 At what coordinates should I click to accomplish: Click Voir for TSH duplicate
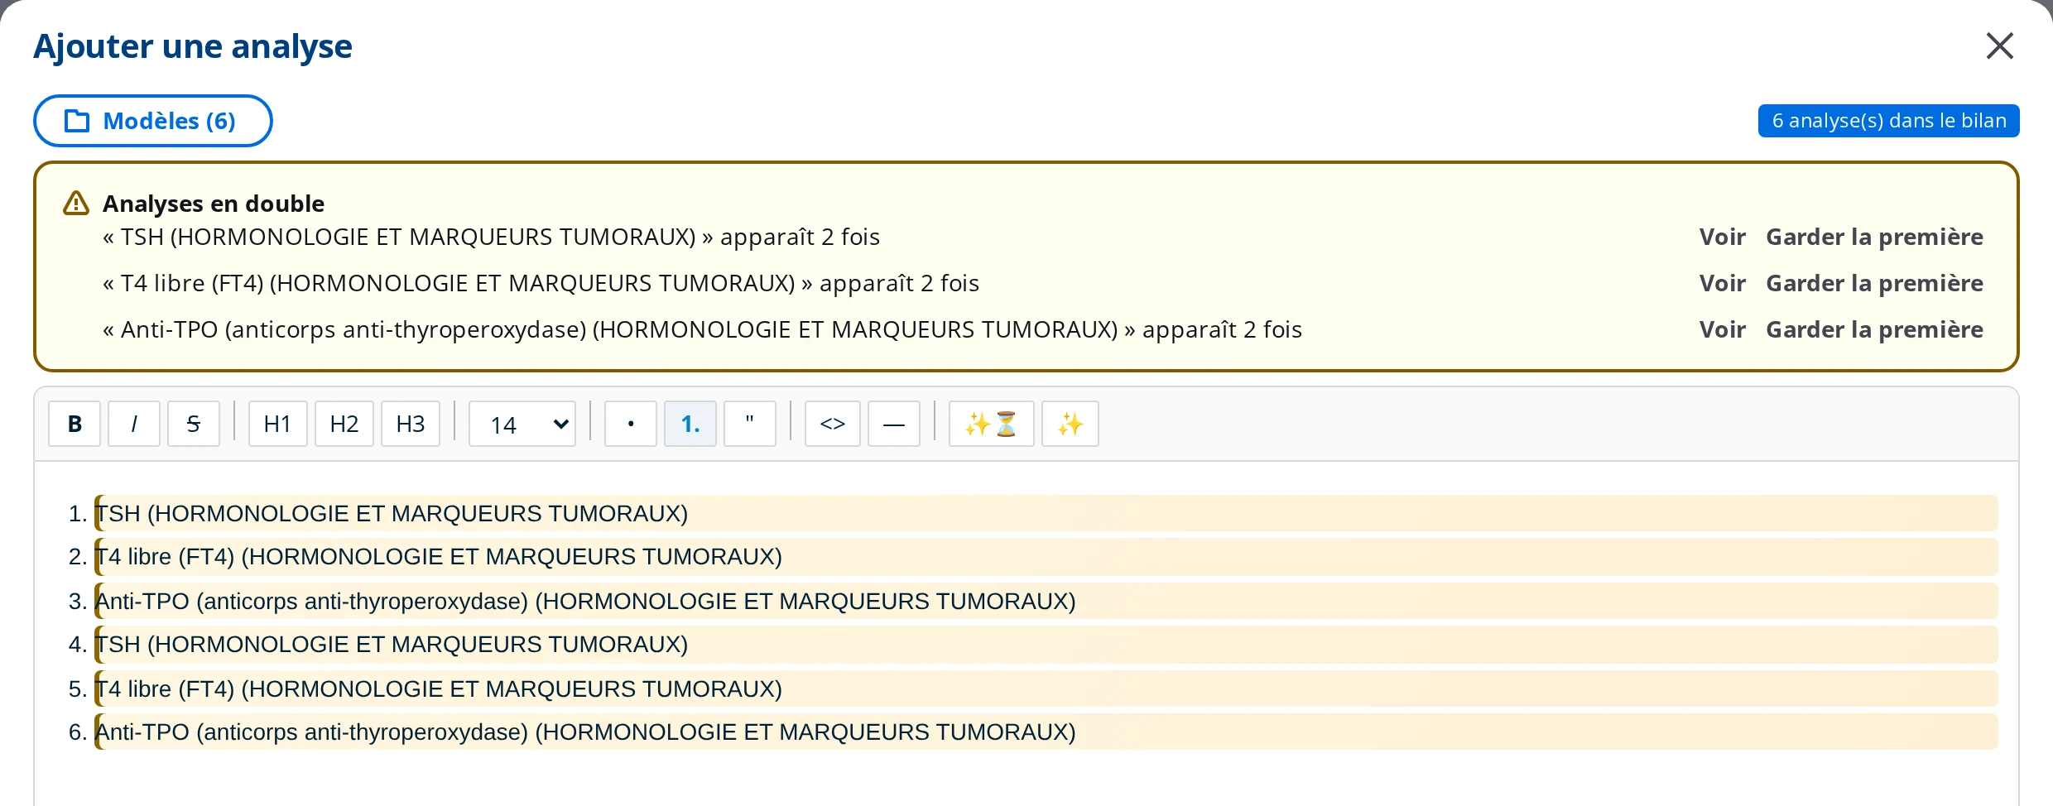pyautogui.click(x=1723, y=237)
